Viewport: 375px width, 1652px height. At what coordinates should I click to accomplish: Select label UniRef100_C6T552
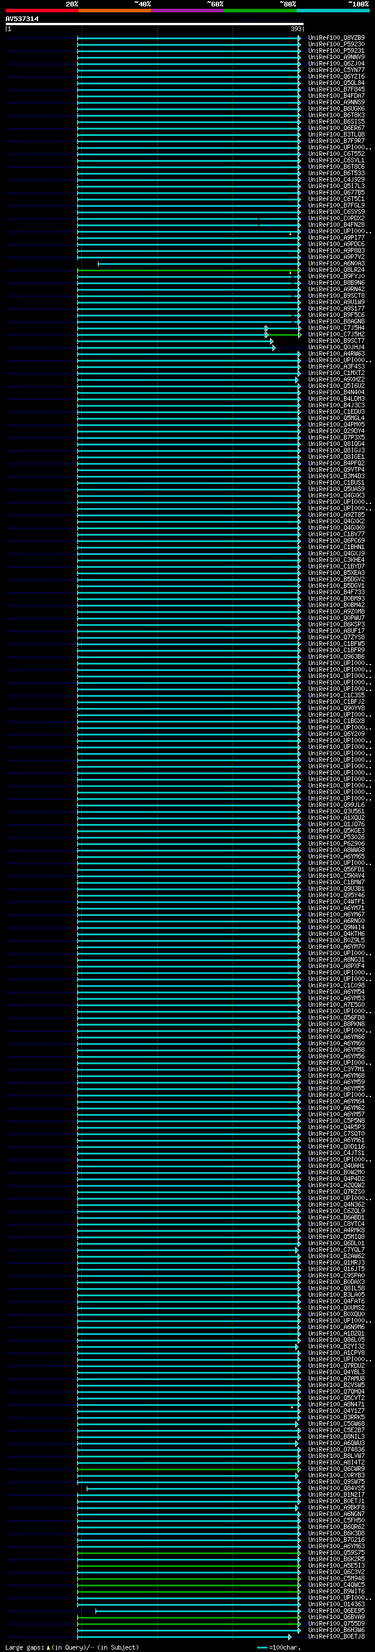[x=336, y=154]
